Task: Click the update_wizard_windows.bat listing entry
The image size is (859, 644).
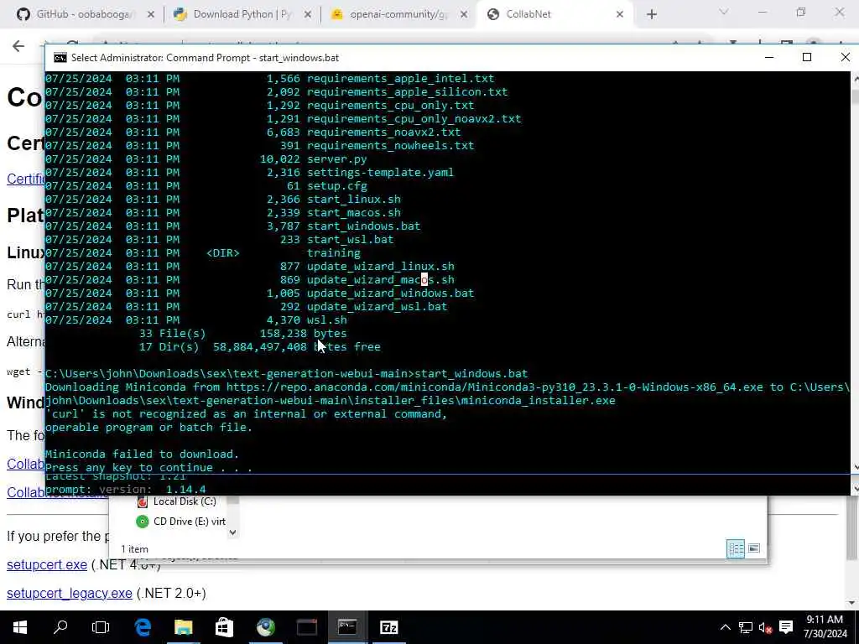Action: tap(390, 293)
